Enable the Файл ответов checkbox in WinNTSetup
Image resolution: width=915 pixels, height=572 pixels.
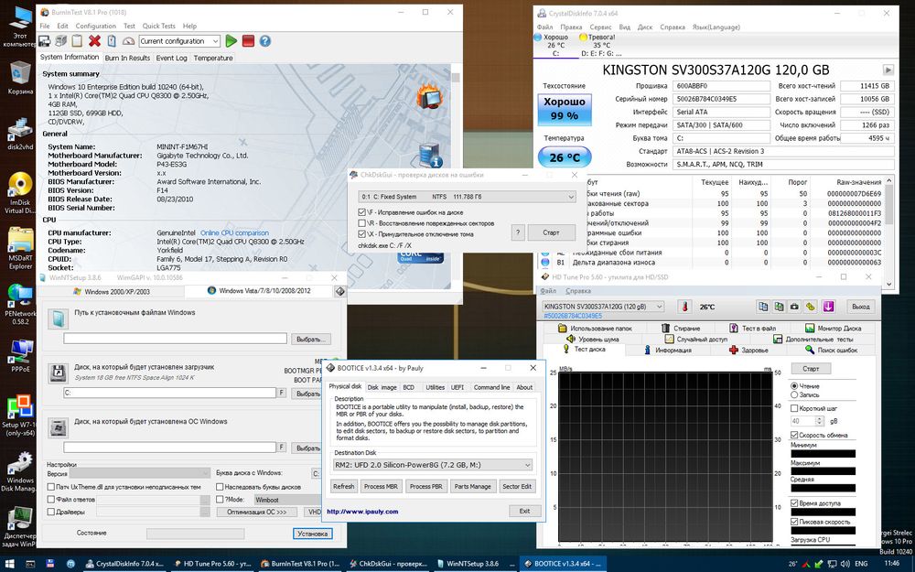coord(50,500)
